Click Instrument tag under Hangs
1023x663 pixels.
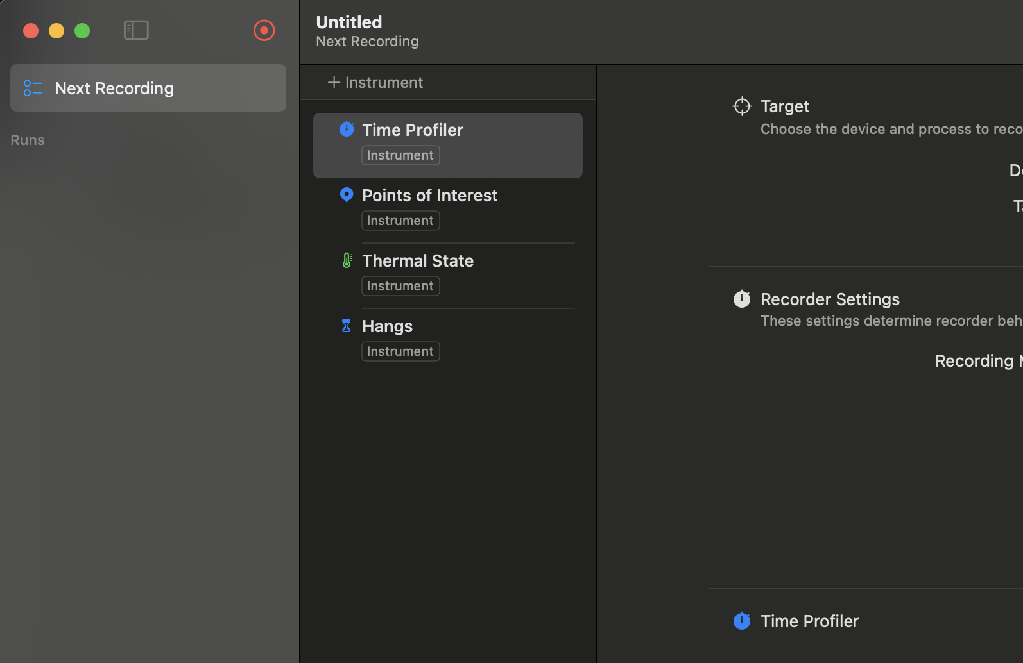pos(400,351)
